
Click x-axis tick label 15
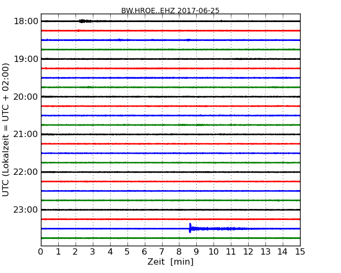click(300, 252)
